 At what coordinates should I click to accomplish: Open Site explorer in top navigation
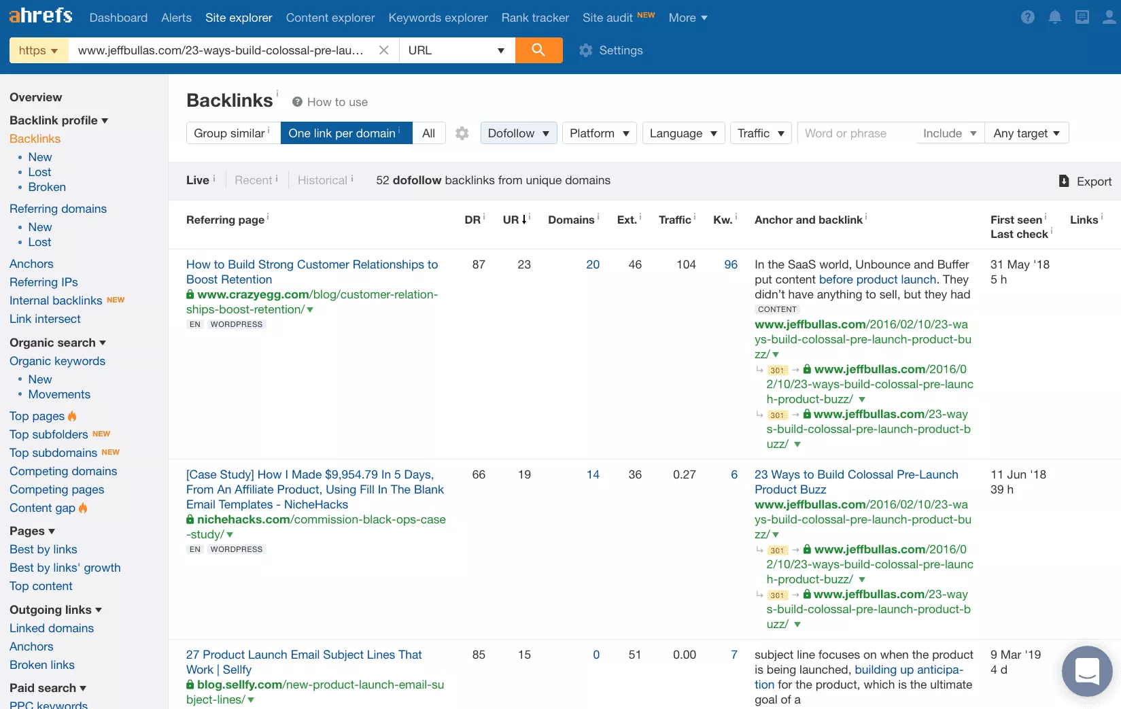pos(239,18)
